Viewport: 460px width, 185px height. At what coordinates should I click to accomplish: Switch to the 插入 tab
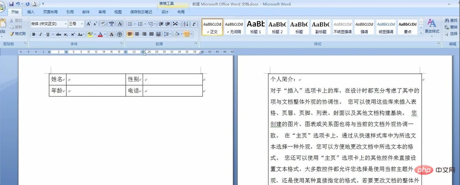[x=31, y=12]
